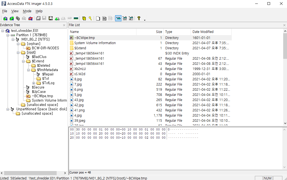Collapse the M01_8G_2 [NTFS] node
The image size is (287, 180).
tap(13, 39)
